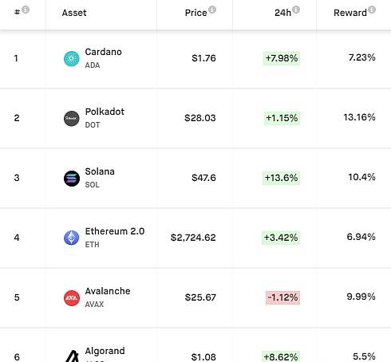Click the Polkadot DOT coin icon
The image size is (391, 362).
(x=72, y=119)
